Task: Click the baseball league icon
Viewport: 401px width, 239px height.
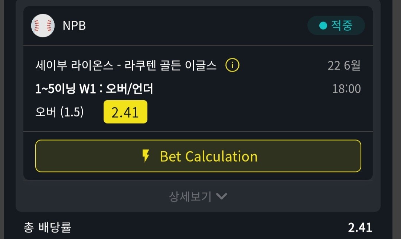Action: (x=43, y=26)
